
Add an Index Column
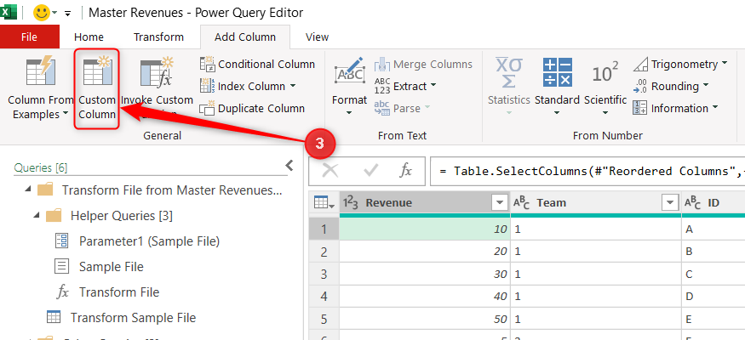click(x=248, y=87)
